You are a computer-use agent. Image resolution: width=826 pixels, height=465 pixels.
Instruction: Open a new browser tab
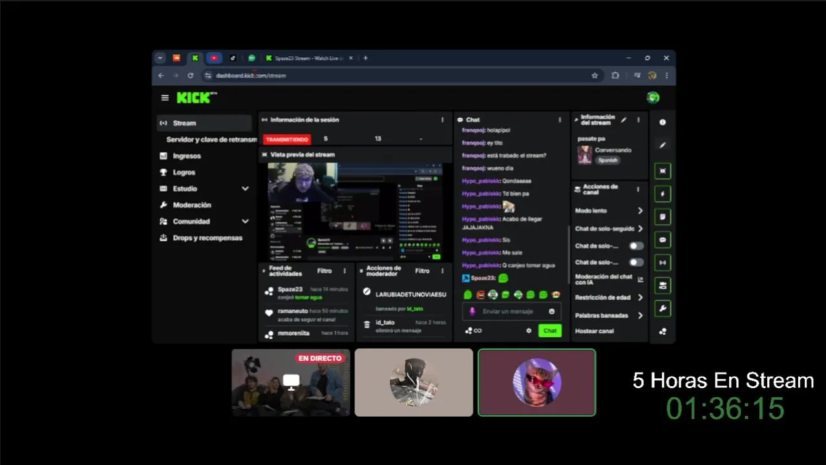point(365,58)
